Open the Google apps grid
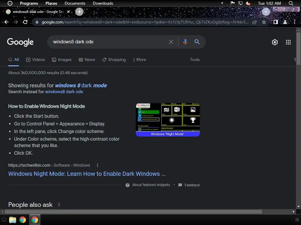This screenshot has height=225, width=301. [288, 42]
